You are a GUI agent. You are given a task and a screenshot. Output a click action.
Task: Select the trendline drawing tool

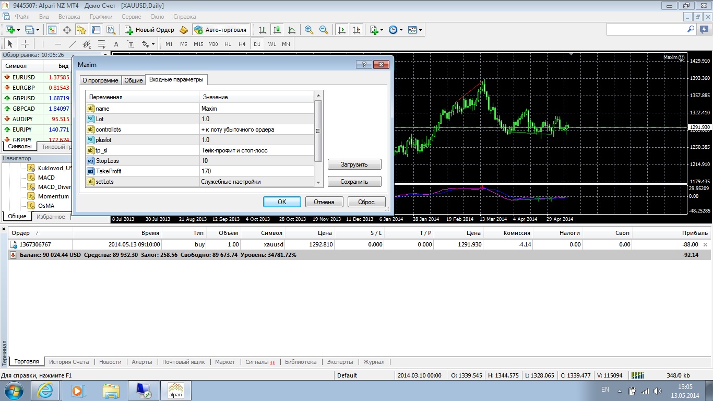point(73,44)
